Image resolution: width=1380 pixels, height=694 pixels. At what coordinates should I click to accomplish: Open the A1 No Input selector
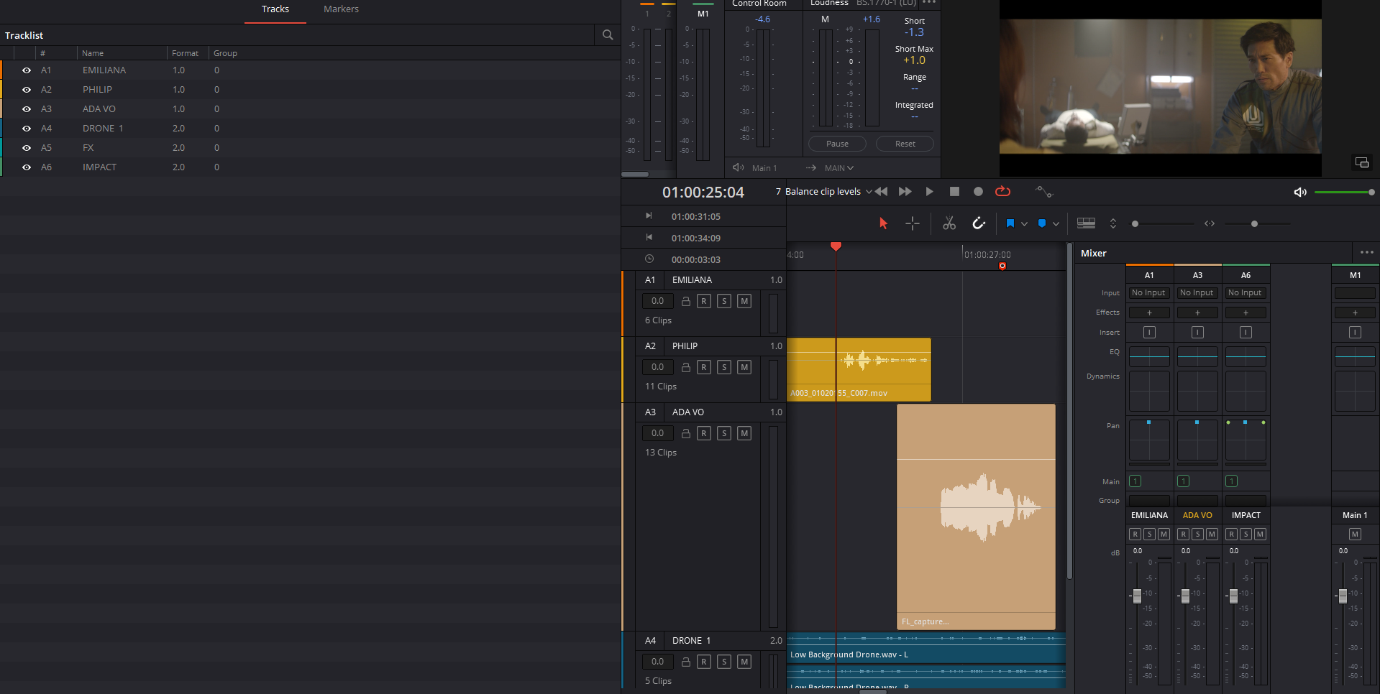point(1148,293)
